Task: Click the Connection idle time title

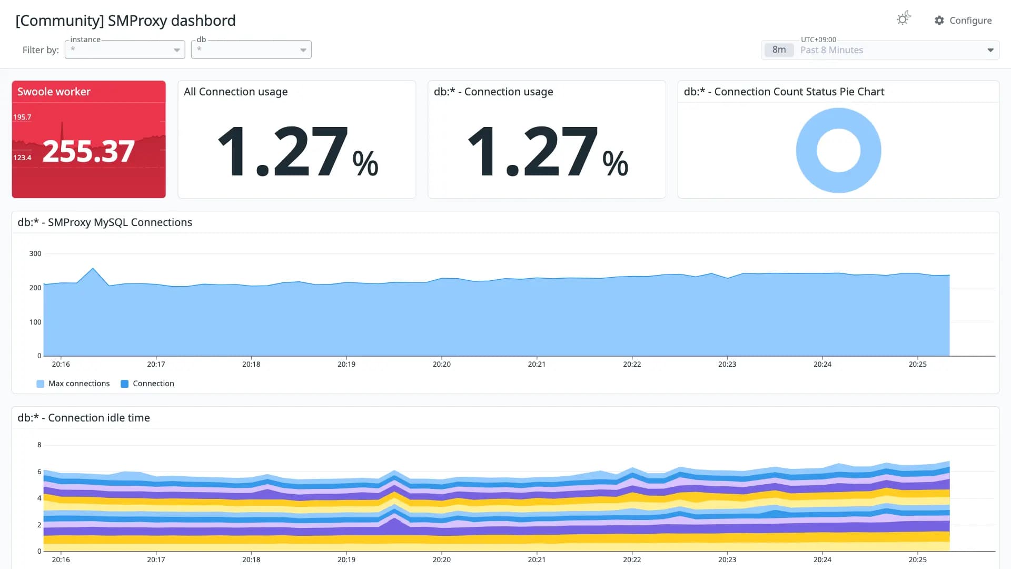Action: click(x=84, y=418)
